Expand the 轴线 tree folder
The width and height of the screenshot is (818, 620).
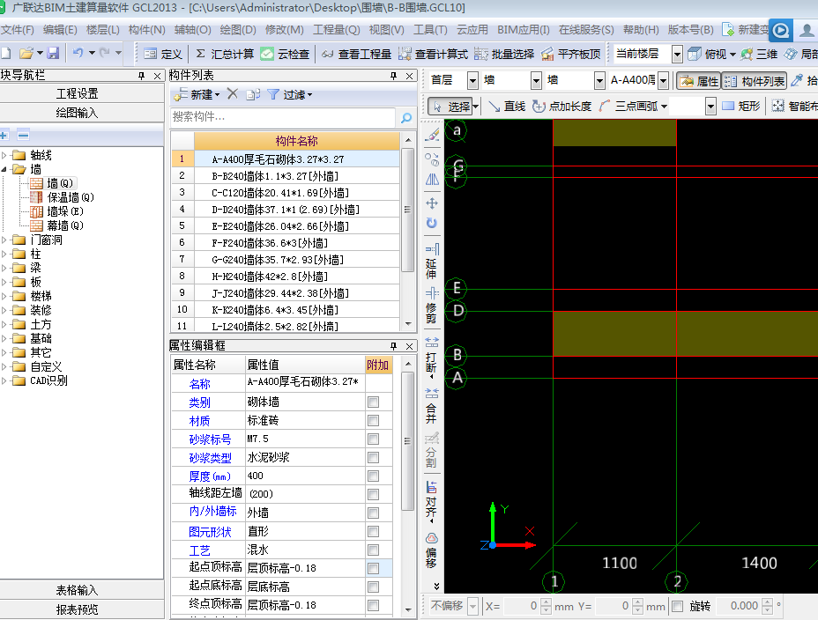(x=4, y=155)
